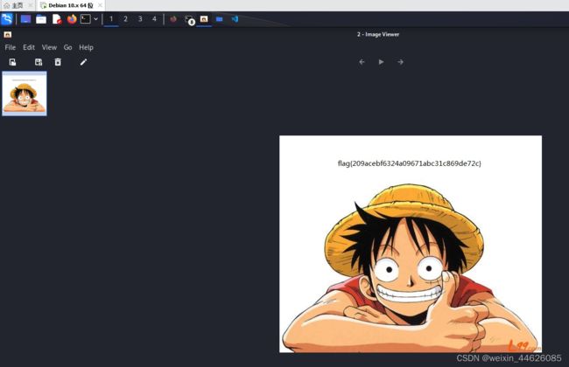
Task: Select the terminal task with download badge
Action: (189, 19)
